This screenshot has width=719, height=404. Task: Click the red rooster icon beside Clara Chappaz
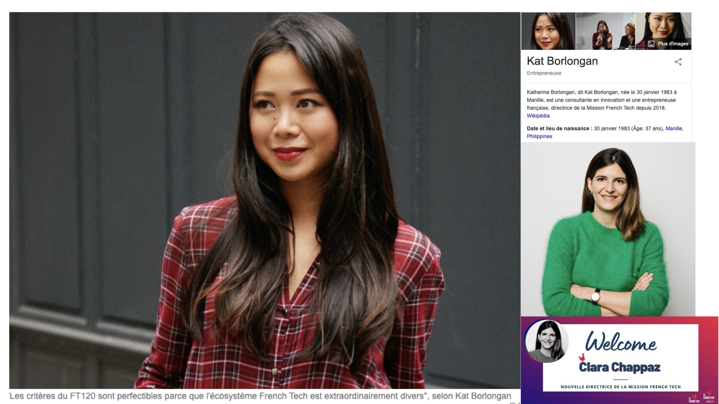pyautogui.click(x=582, y=357)
